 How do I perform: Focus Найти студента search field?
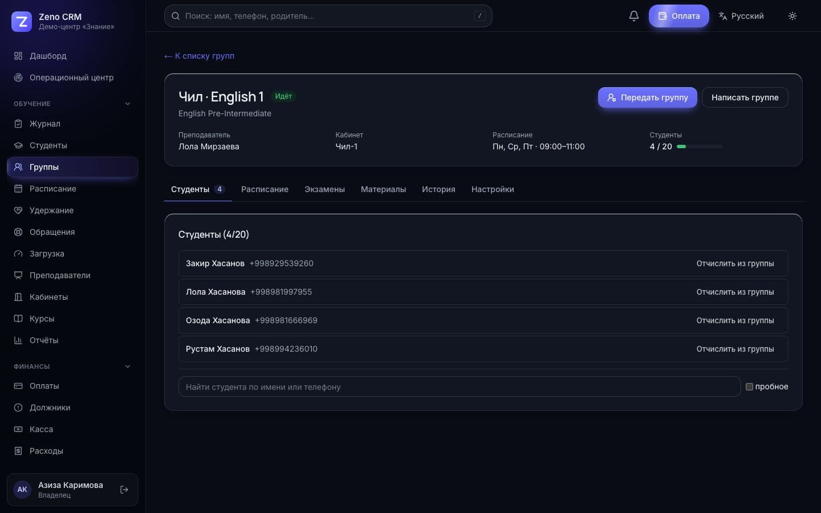tap(459, 386)
